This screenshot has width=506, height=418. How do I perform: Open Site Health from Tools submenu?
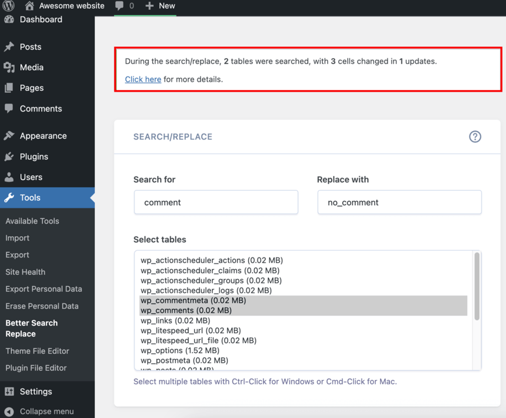tap(25, 272)
